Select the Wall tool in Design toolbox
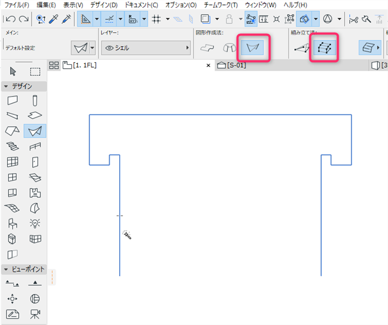The width and height of the screenshot is (388, 325). pyautogui.click(x=12, y=100)
